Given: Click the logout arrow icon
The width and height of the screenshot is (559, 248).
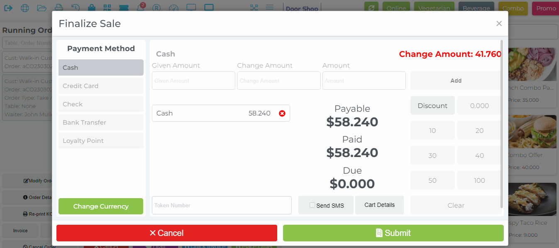Looking at the screenshot, I should [x=8, y=7].
